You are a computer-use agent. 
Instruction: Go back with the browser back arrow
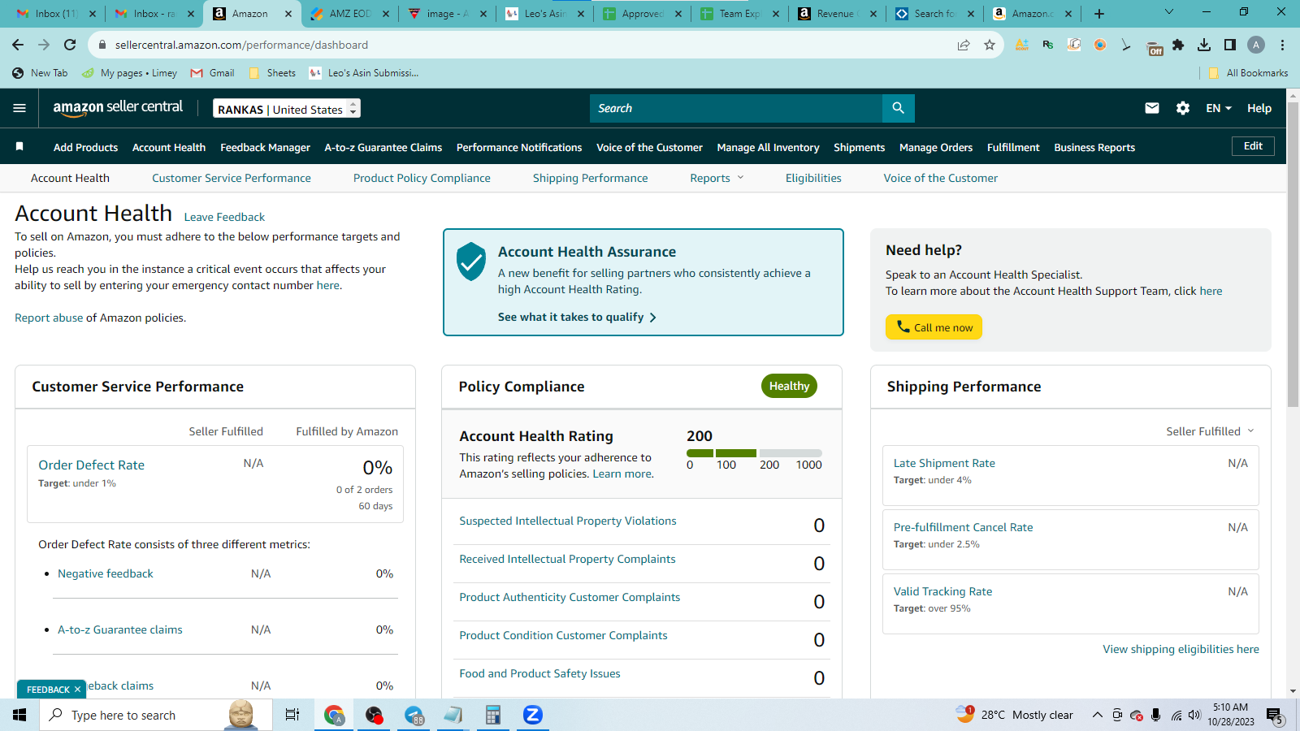click(x=18, y=45)
